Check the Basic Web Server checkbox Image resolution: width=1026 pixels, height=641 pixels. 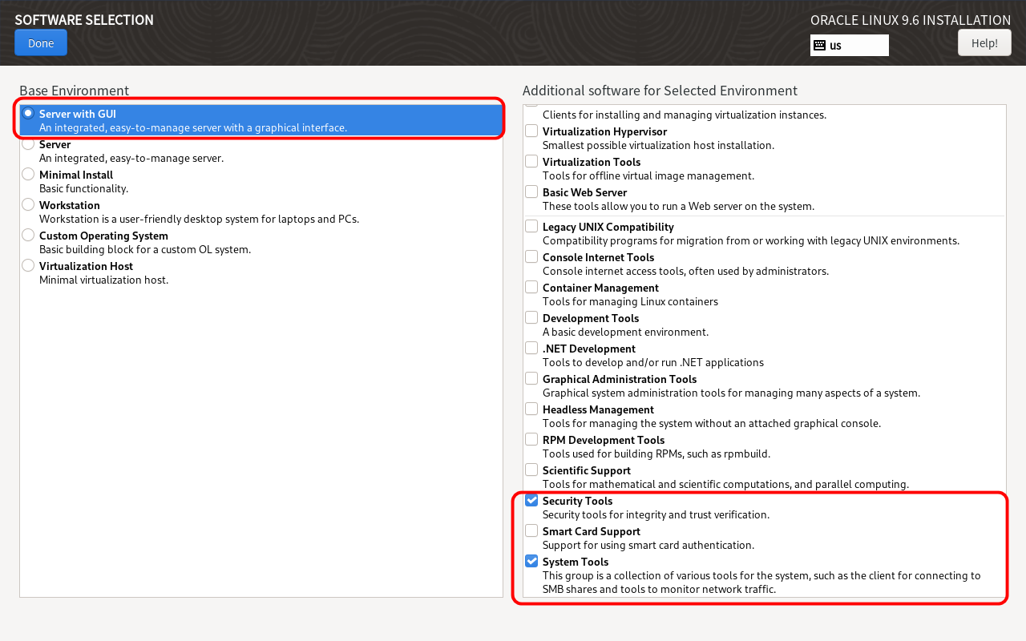tap(531, 191)
